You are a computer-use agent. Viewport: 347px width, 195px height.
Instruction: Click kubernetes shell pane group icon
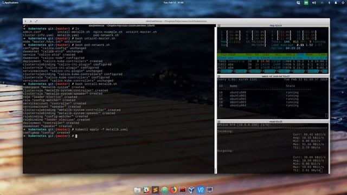point(24,25)
